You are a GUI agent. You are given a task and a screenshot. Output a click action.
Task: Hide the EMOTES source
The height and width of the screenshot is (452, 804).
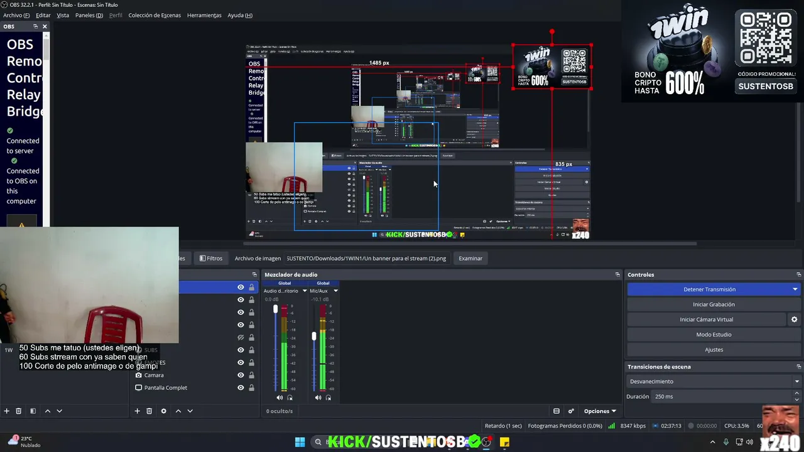pos(241,362)
